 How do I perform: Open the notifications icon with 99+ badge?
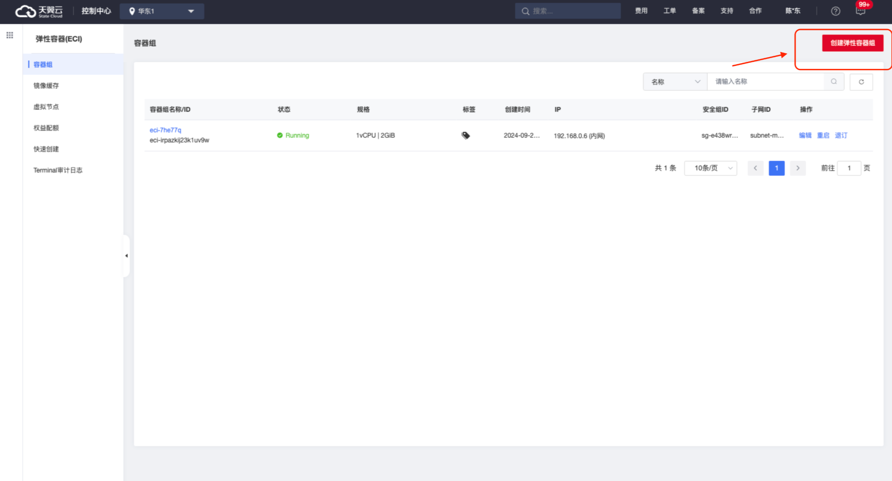click(861, 11)
